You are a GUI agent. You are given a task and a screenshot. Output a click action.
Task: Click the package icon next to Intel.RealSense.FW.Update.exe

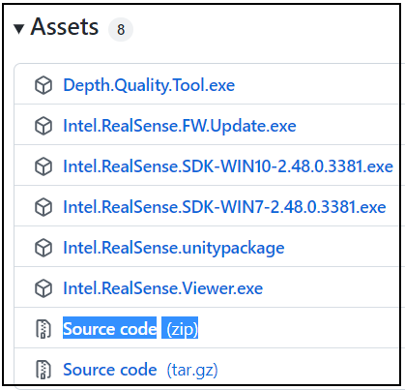click(x=43, y=126)
